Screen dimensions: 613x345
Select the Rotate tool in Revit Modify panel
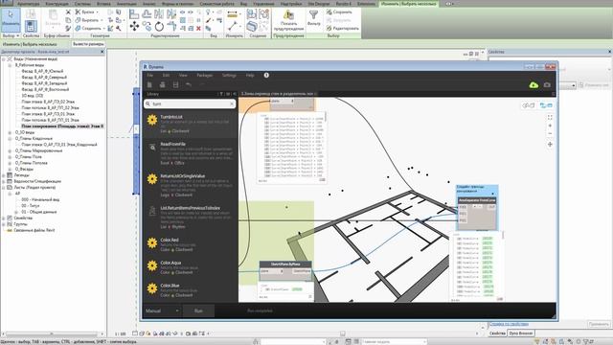(x=159, y=26)
